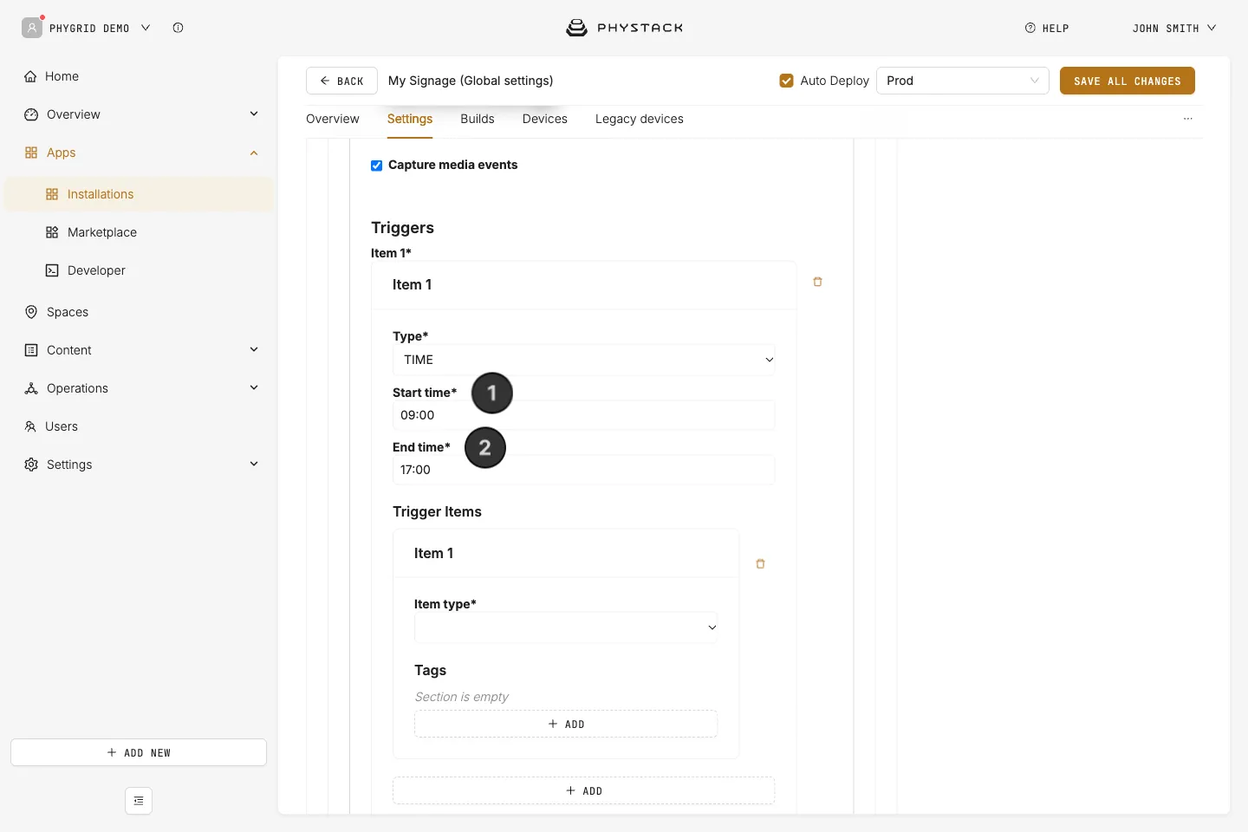Click the Home house icon
Viewport: 1248px width, 832px height.
click(x=31, y=76)
